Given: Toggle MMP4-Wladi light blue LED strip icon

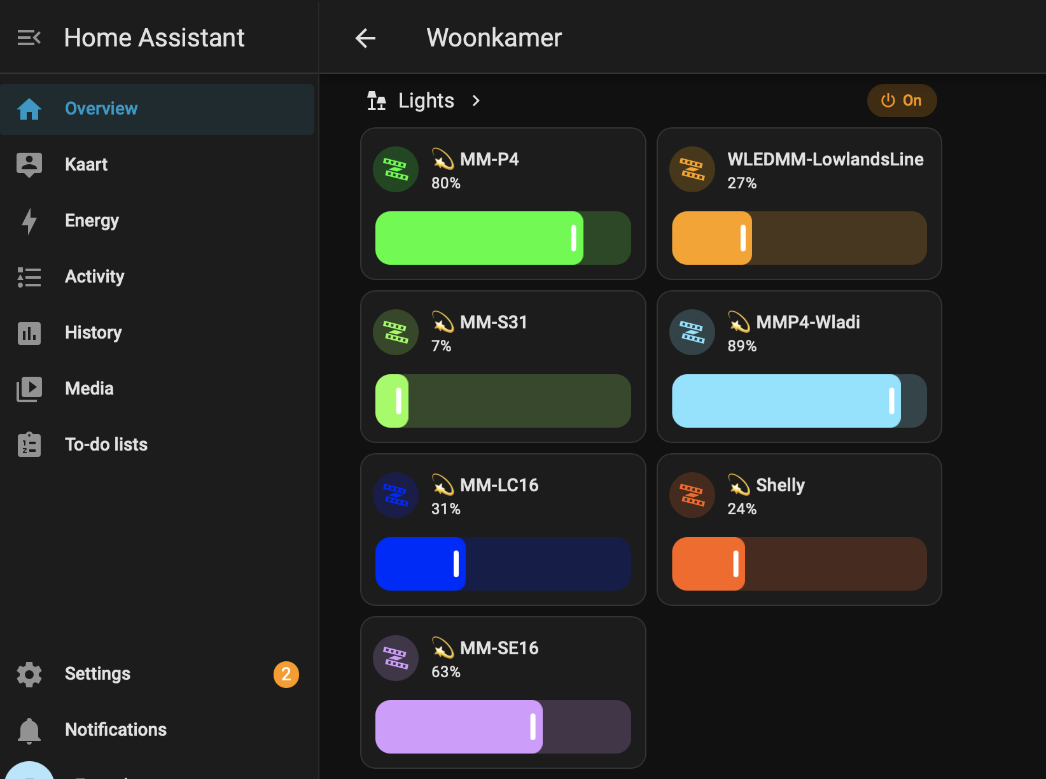Looking at the screenshot, I should click(692, 332).
